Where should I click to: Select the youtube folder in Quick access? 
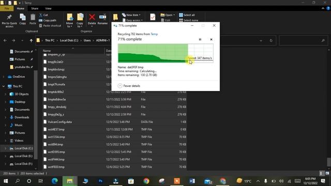[x=21, y=67]
